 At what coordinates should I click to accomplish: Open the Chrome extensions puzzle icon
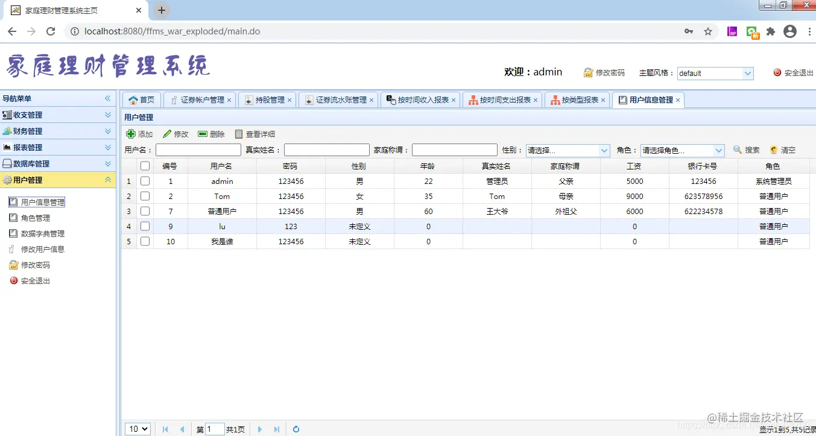coord(771,31)
